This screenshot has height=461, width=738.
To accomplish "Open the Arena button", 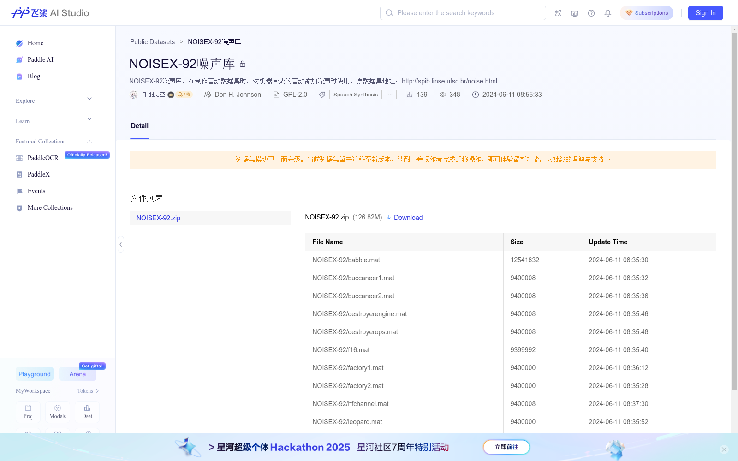I will point(77,374).
